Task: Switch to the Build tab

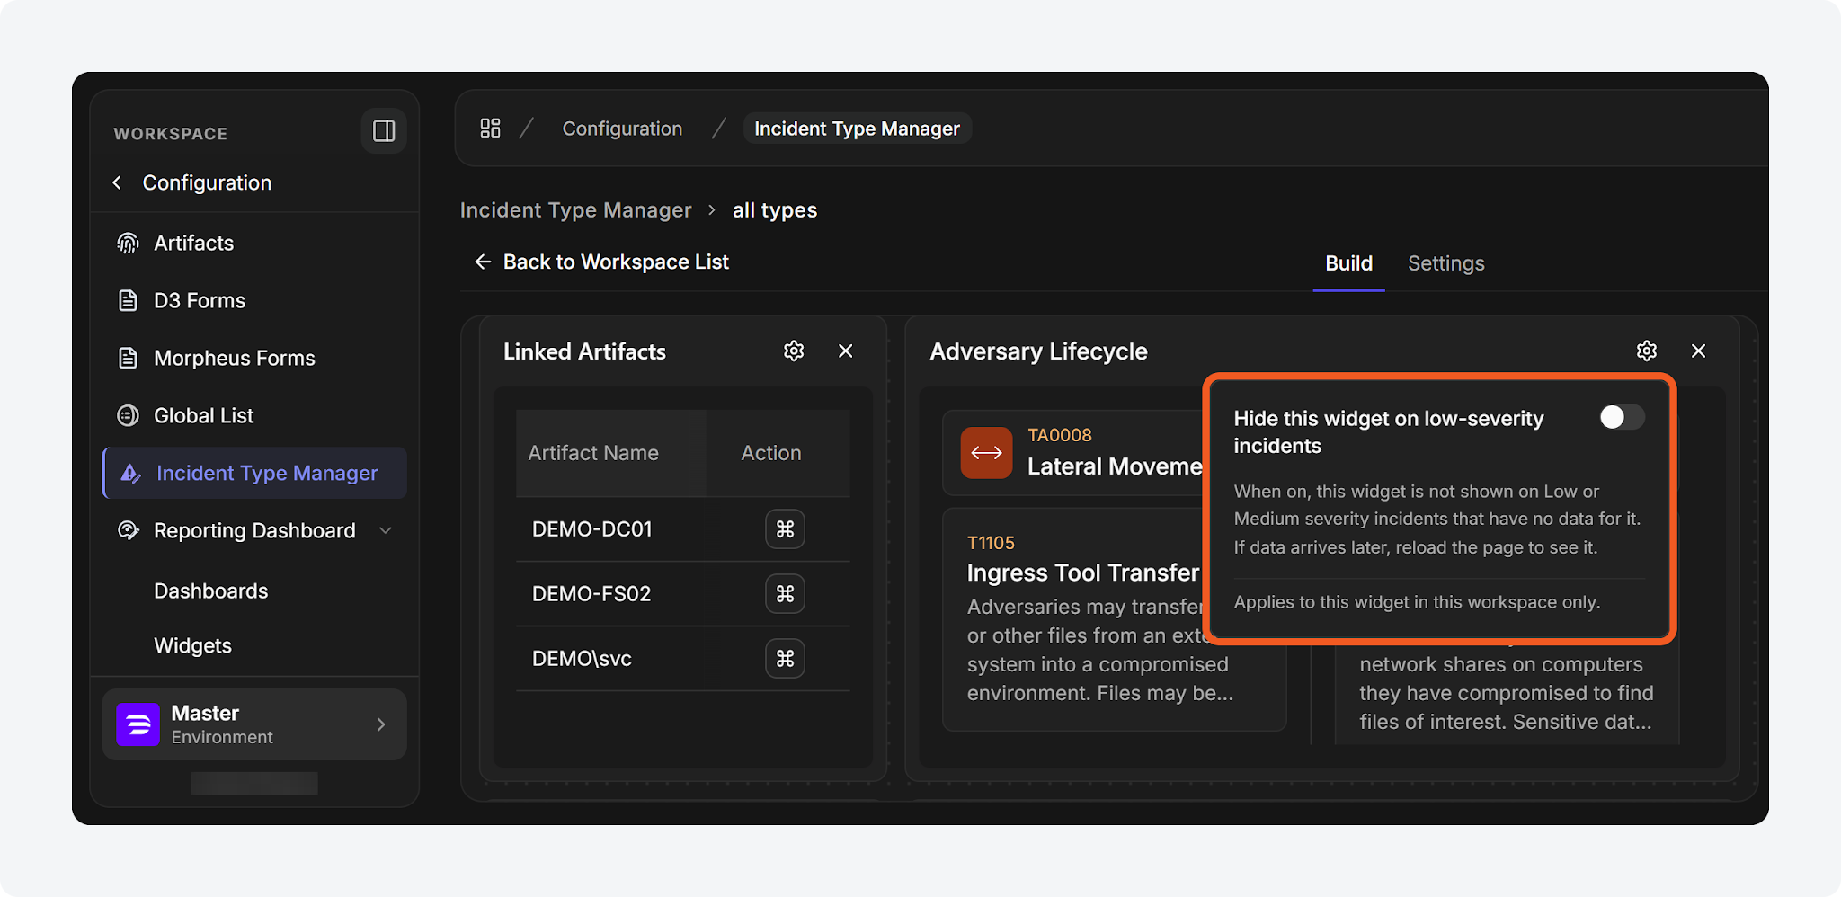Action: coord(1348,263)
